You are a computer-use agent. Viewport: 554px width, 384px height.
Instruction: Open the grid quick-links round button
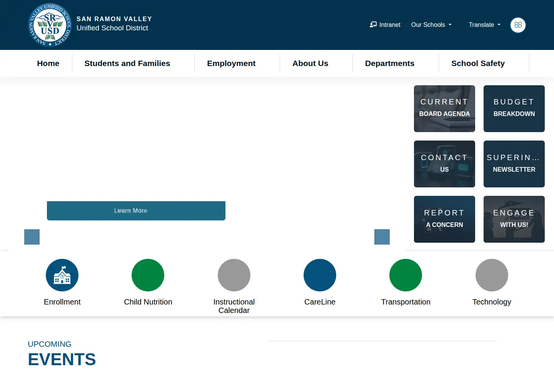coord(518,25)
